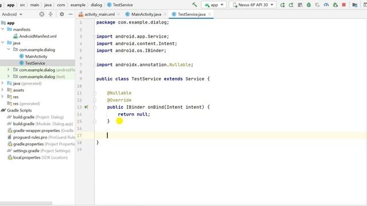
Task: Click the @Override annotation on line 12
Action: pyautogui.click(x=119, y=100)
